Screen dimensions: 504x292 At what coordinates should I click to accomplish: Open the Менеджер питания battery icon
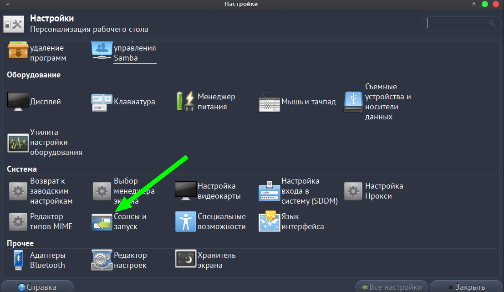tap(186, 102)
